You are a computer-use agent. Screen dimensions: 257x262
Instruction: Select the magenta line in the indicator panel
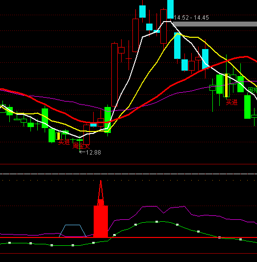click(150, 207)
